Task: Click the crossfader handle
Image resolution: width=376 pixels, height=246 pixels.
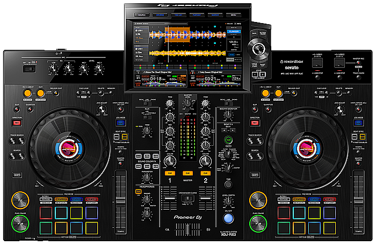Action: click(x=188, y=230)
